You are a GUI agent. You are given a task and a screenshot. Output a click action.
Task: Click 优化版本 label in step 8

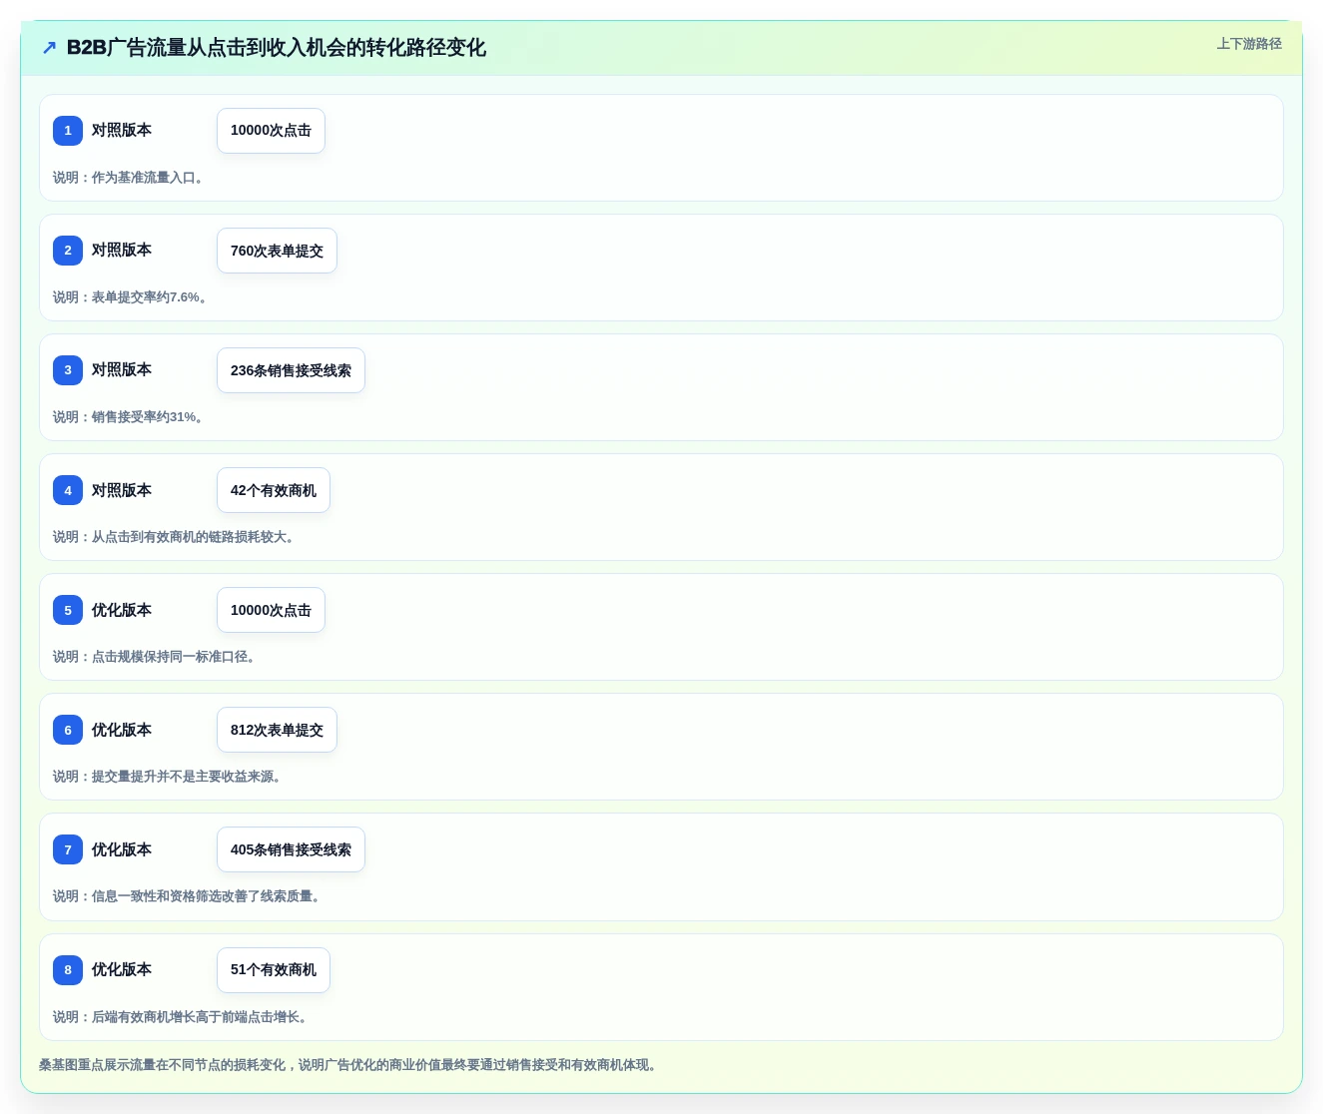click(x=122, y=969)
